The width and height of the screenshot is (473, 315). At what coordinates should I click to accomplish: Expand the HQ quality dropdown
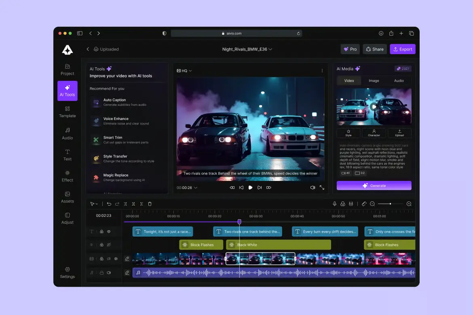point(184,71)
